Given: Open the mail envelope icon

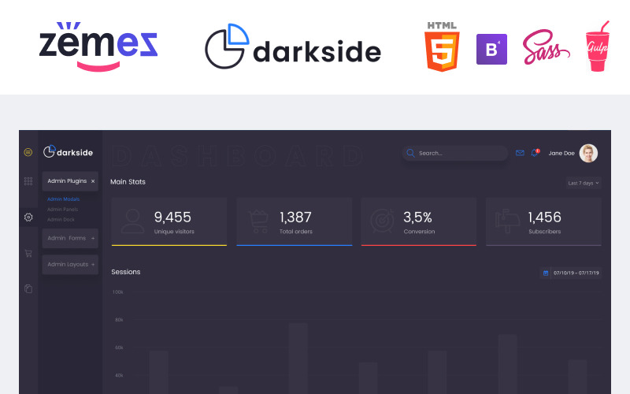Looking at the screenshot, I should (x=520, y=153).
